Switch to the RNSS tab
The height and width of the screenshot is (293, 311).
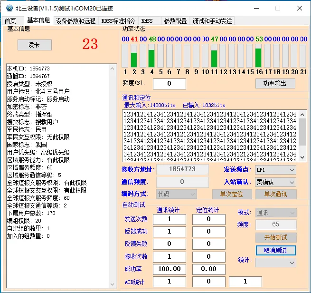[x=147, y=21]
